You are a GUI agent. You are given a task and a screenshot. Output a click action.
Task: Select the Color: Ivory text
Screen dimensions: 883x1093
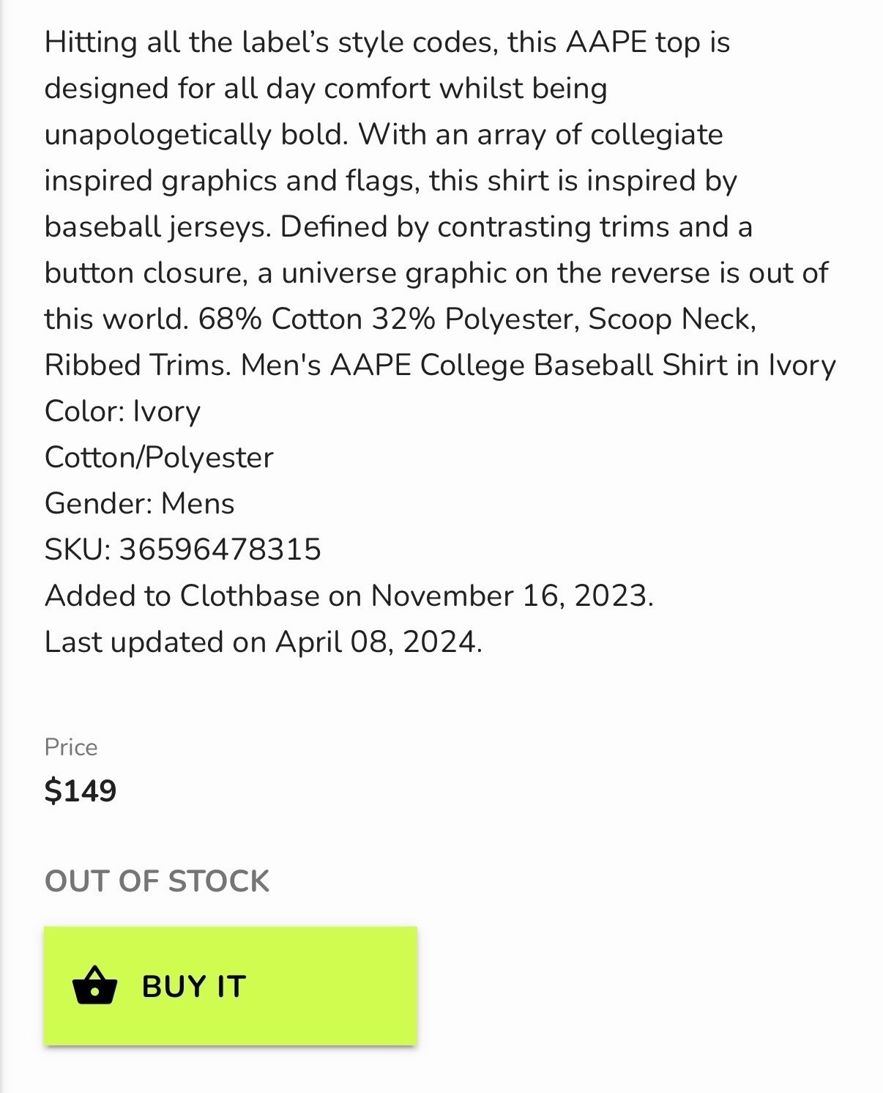[123, 412]
